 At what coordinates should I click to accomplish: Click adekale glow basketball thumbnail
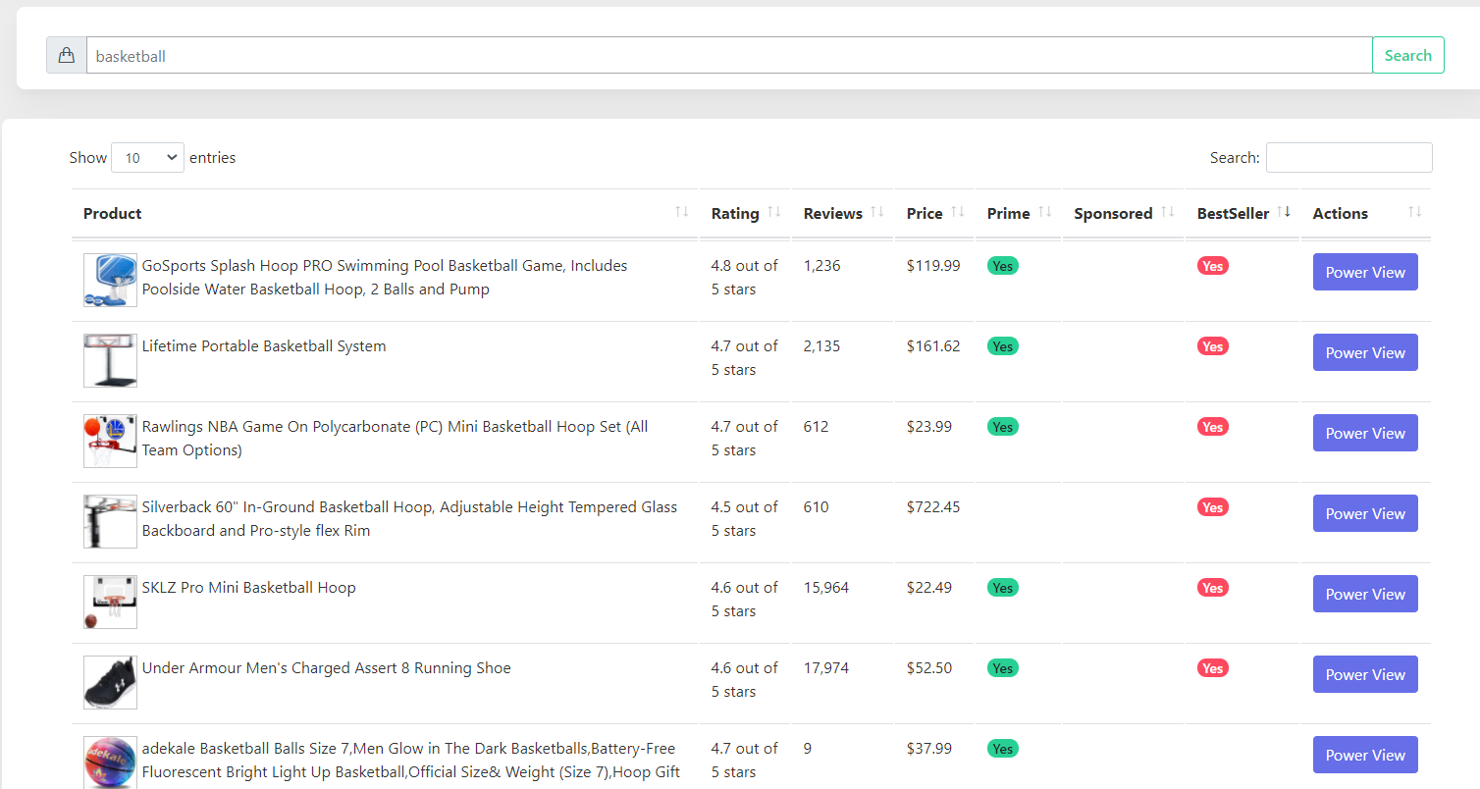110,763
